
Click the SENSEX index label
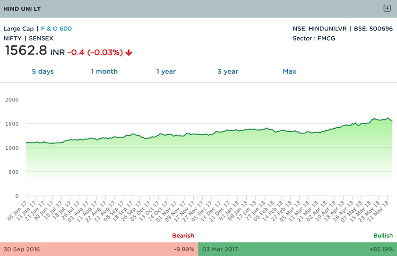[x=41, y=38]
